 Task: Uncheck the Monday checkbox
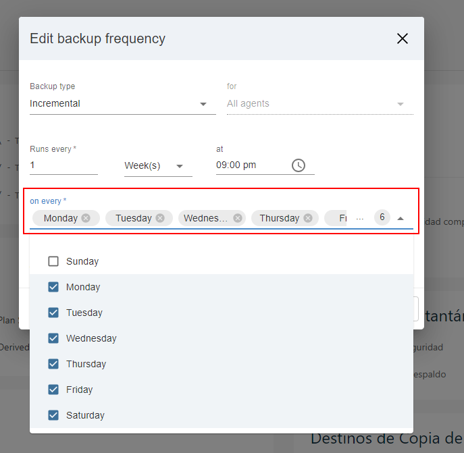pos(53,287)
